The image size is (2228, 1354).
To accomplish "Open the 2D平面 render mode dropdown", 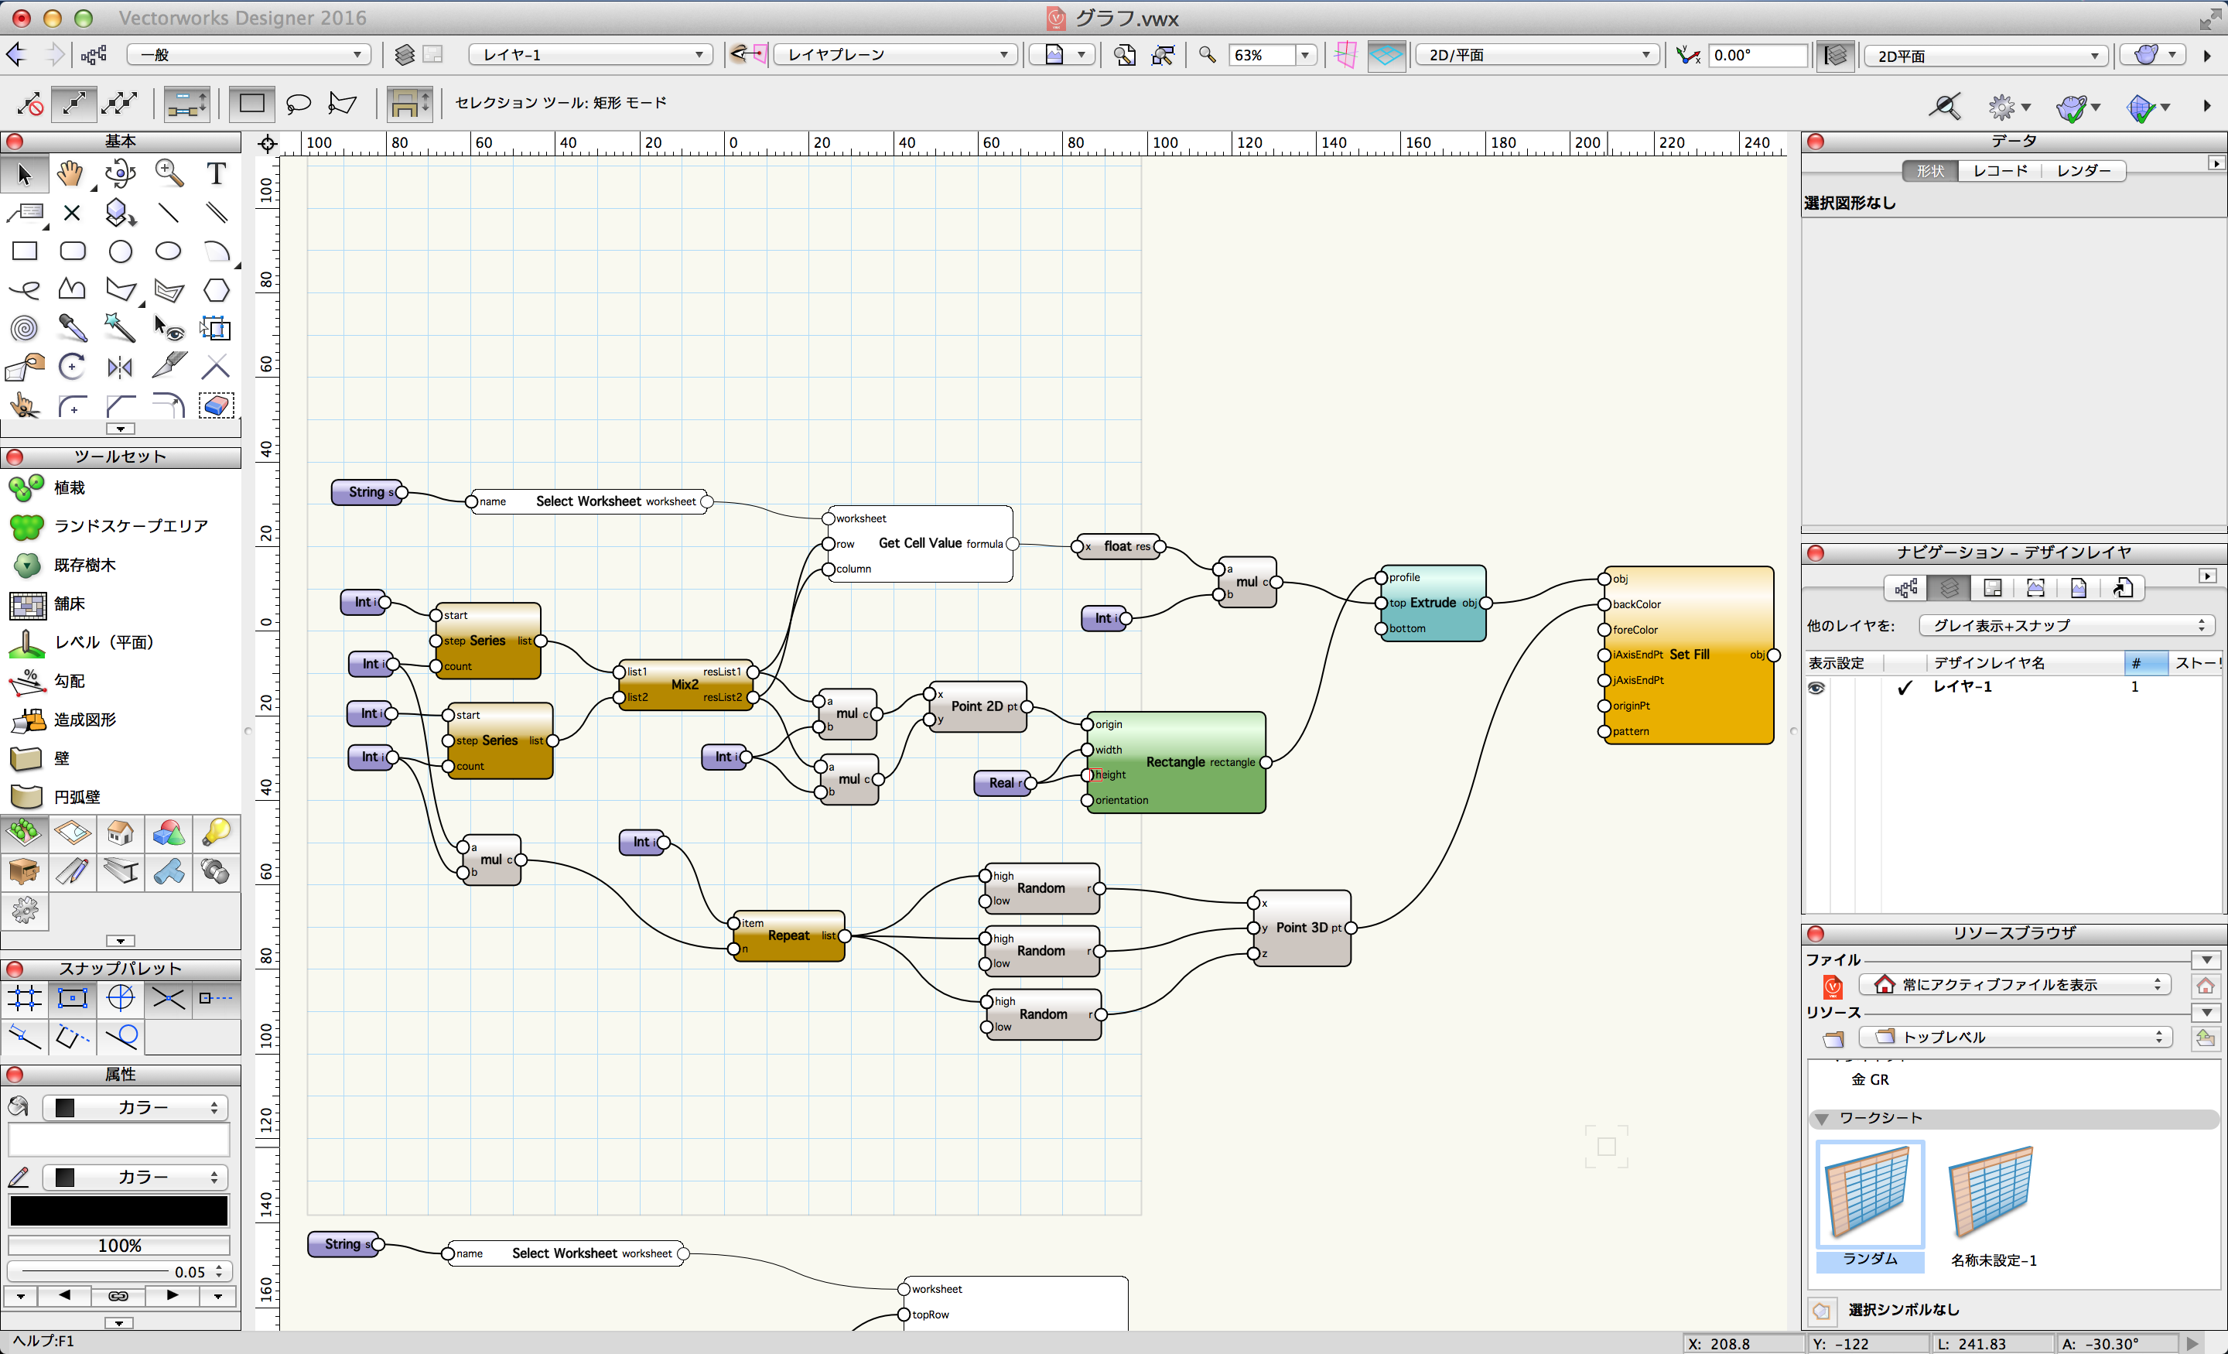I will pos(1986,56).
